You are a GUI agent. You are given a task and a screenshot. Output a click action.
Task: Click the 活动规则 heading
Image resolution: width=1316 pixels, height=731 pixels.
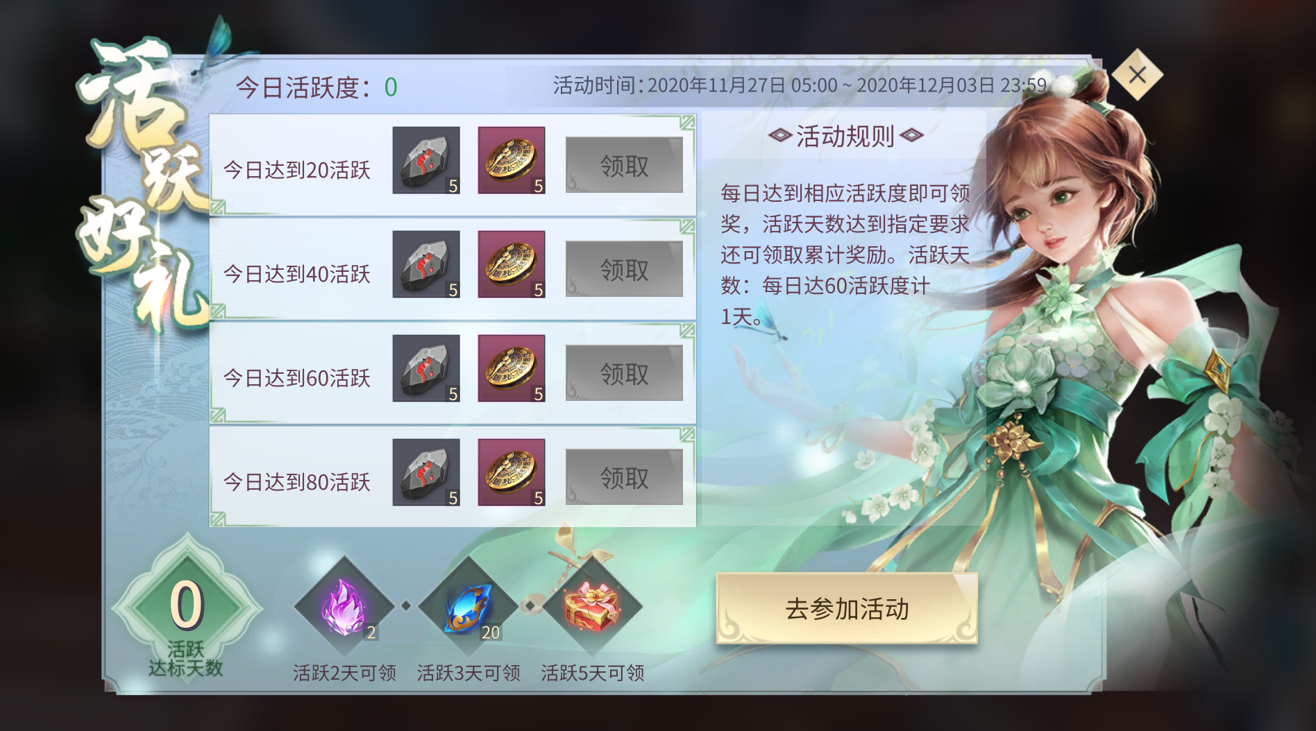(845, 136)
